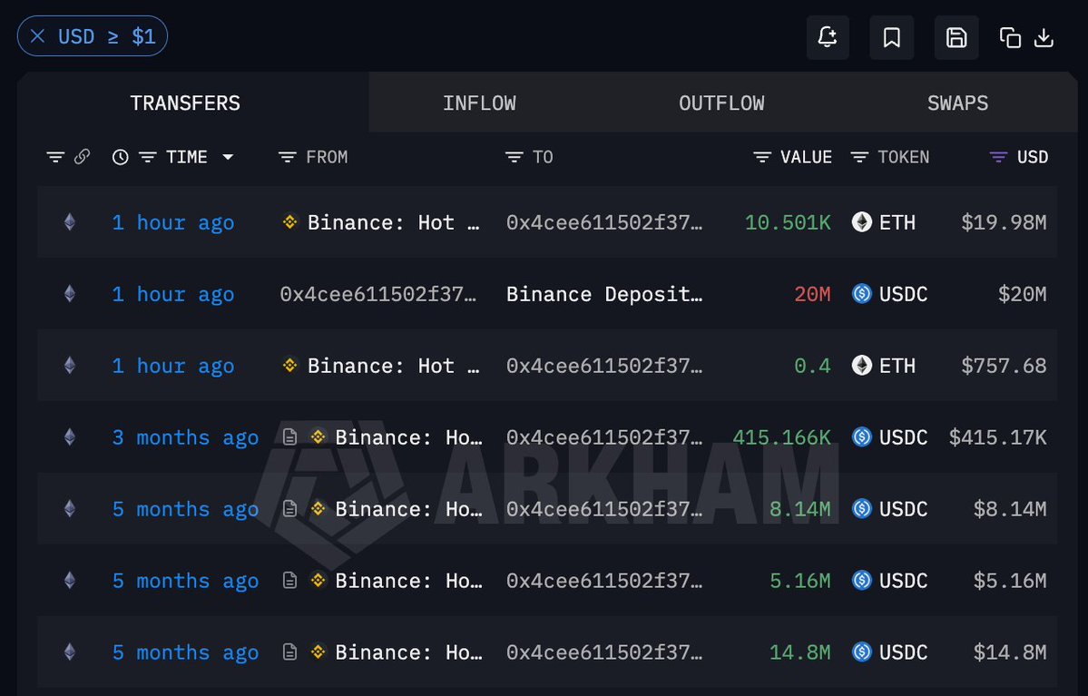1088x696 pixels.
Task: Remove the USD ≥ $1 filter chip
Action: 38,36
